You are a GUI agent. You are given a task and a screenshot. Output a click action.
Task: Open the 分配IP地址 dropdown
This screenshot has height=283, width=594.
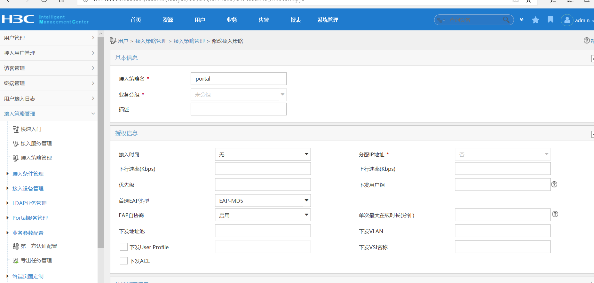[503, 154]
